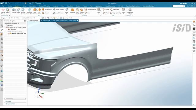
Task: Click the navigator horizontal scrollbar
Action: point(15,98)
